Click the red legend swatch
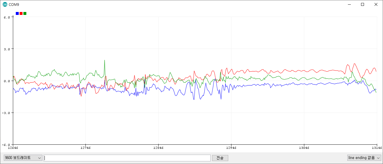Screen dimensions: 383x164 pos(21,13)
